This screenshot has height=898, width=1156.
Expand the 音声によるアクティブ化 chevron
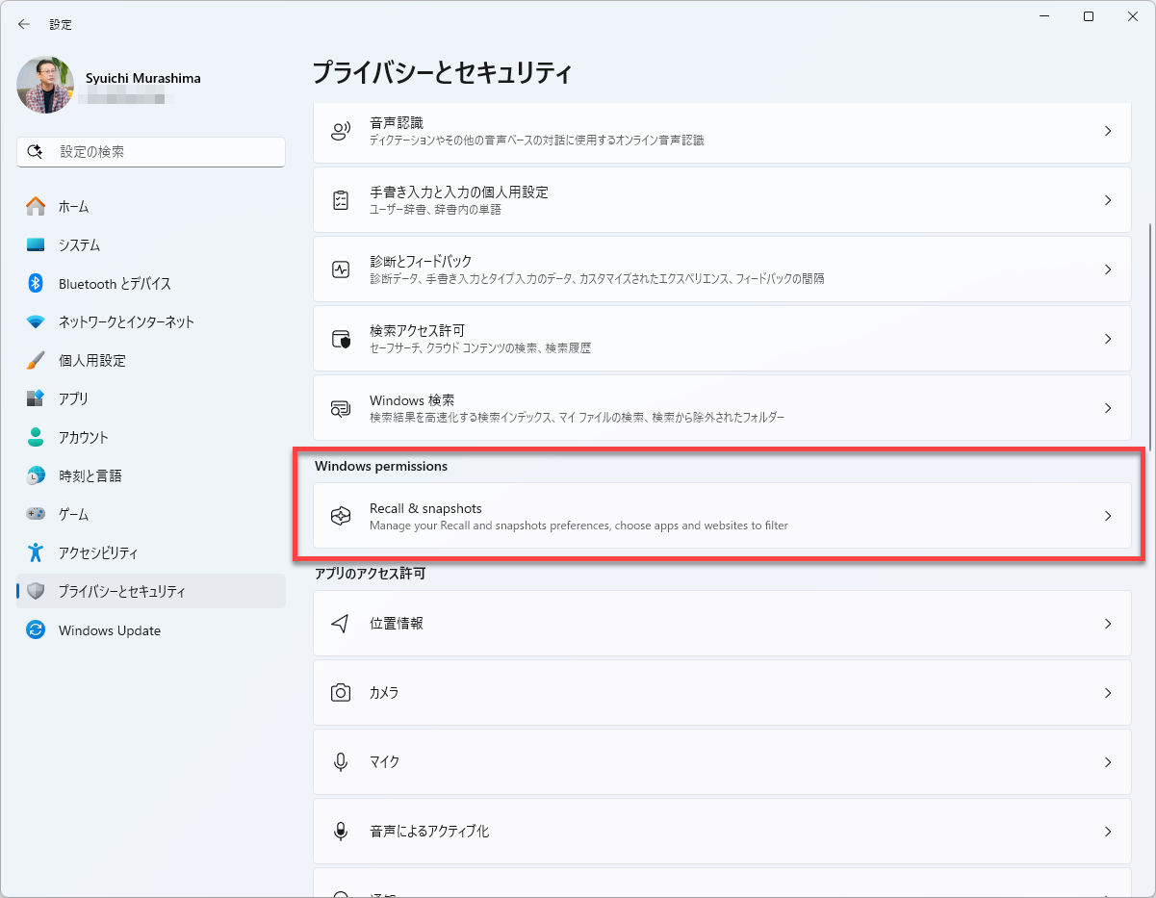pos(1108,832)
